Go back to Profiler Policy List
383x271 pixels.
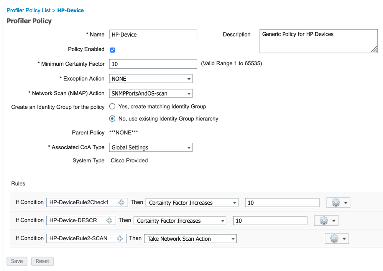[29, 10]
